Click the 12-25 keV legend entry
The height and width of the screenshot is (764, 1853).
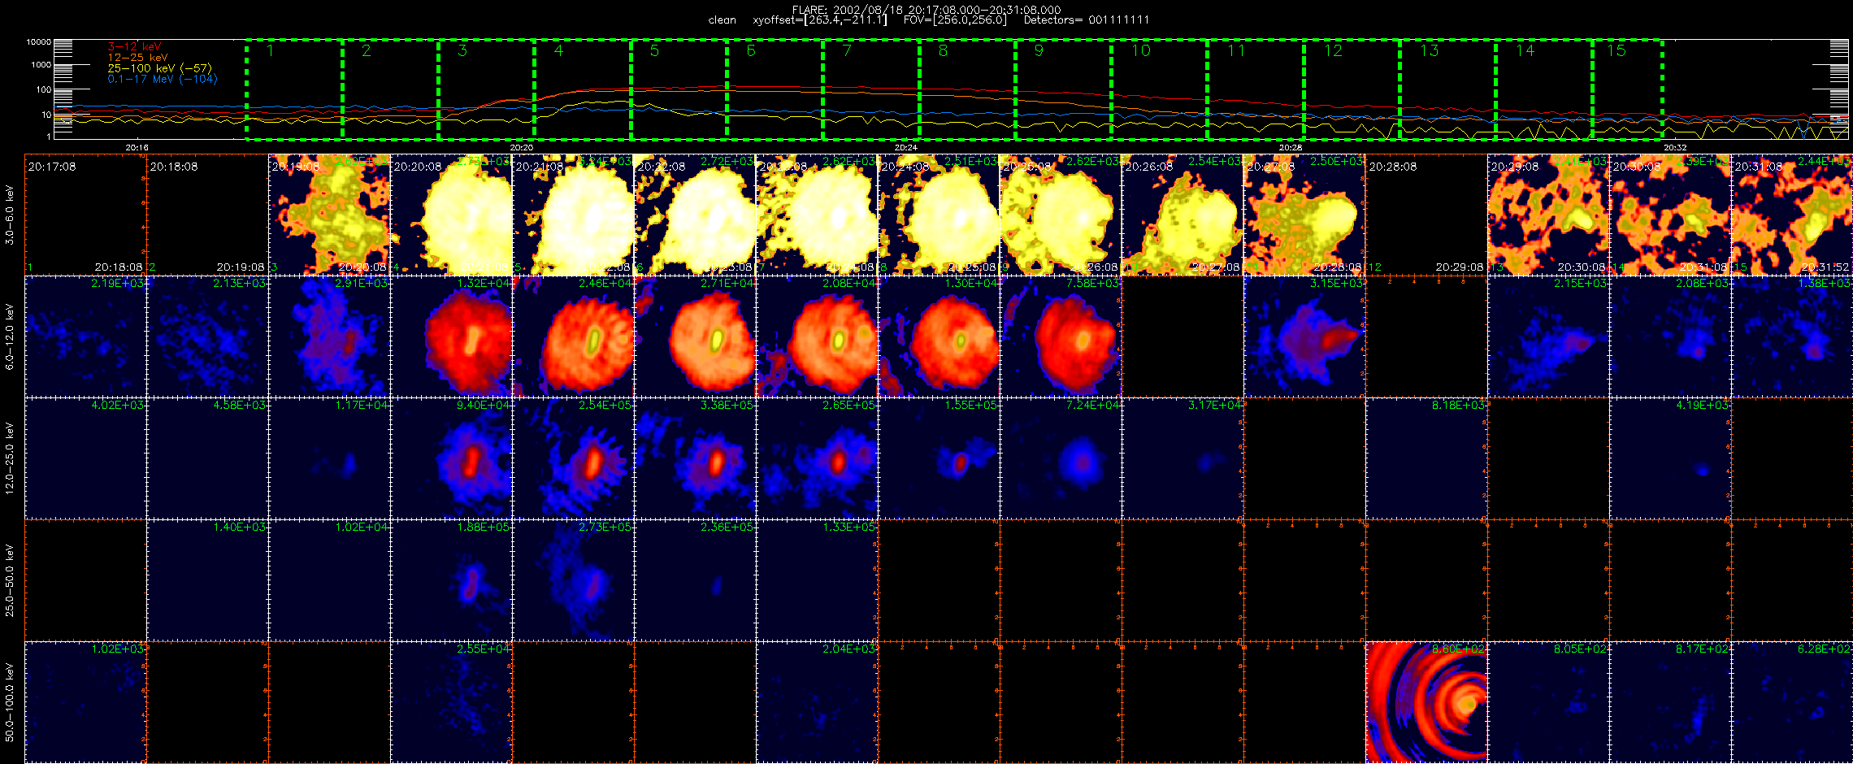(x=137, y=58)
